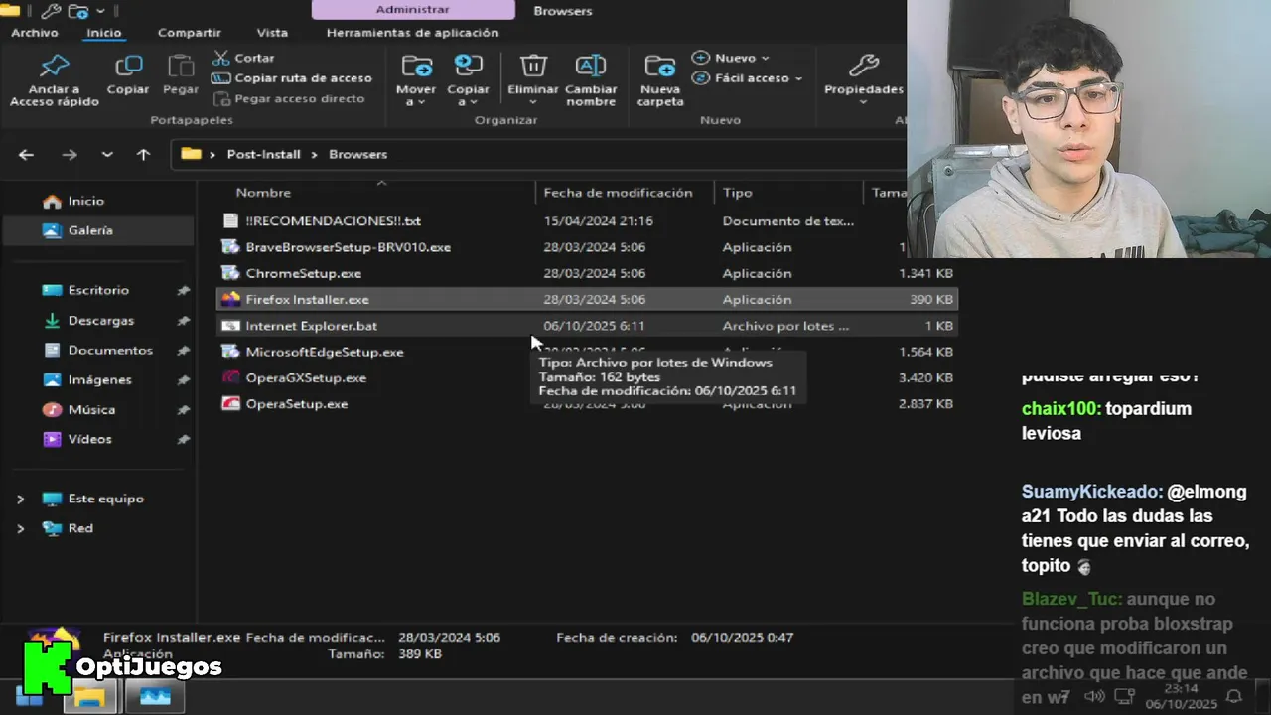1271x715 pixels.
Task: Open Música quick access folder
Action: (x=91, y=409)
